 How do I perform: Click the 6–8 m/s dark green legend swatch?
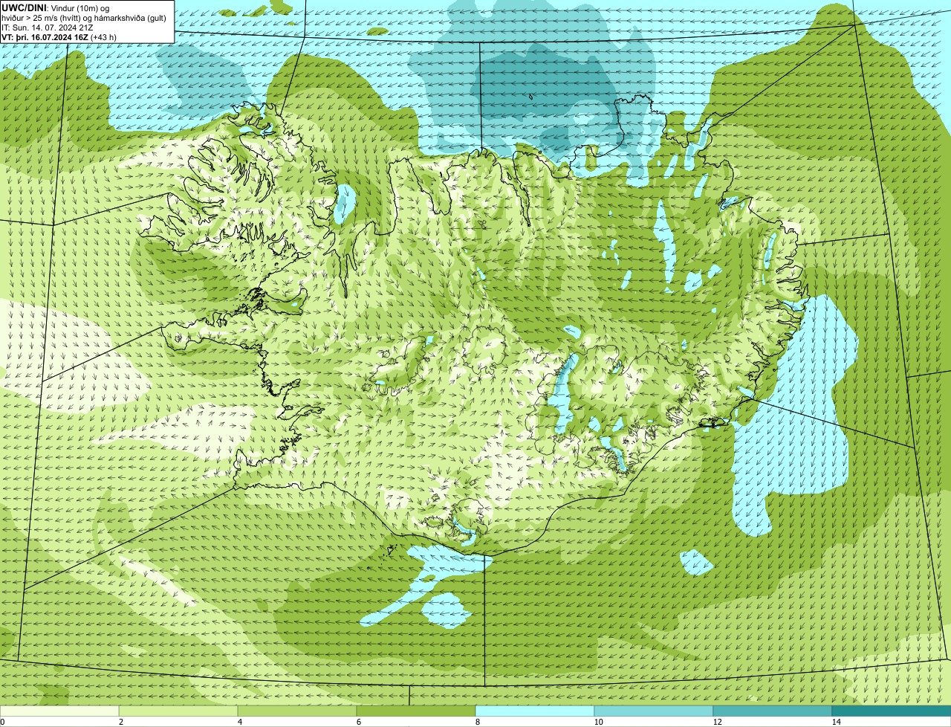point(416,711)
